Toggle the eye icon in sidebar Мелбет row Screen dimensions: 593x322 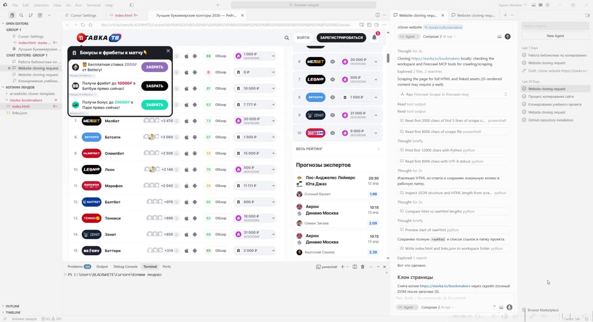click(333, 62)
